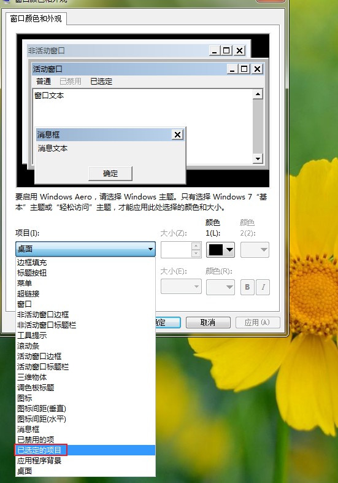Click preview scrollbar down arrow

pyautogui.click(x=258, y=158)
